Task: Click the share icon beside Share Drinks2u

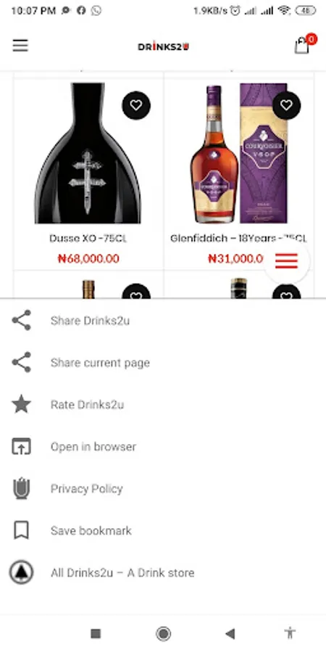Action: click(21, 320)
